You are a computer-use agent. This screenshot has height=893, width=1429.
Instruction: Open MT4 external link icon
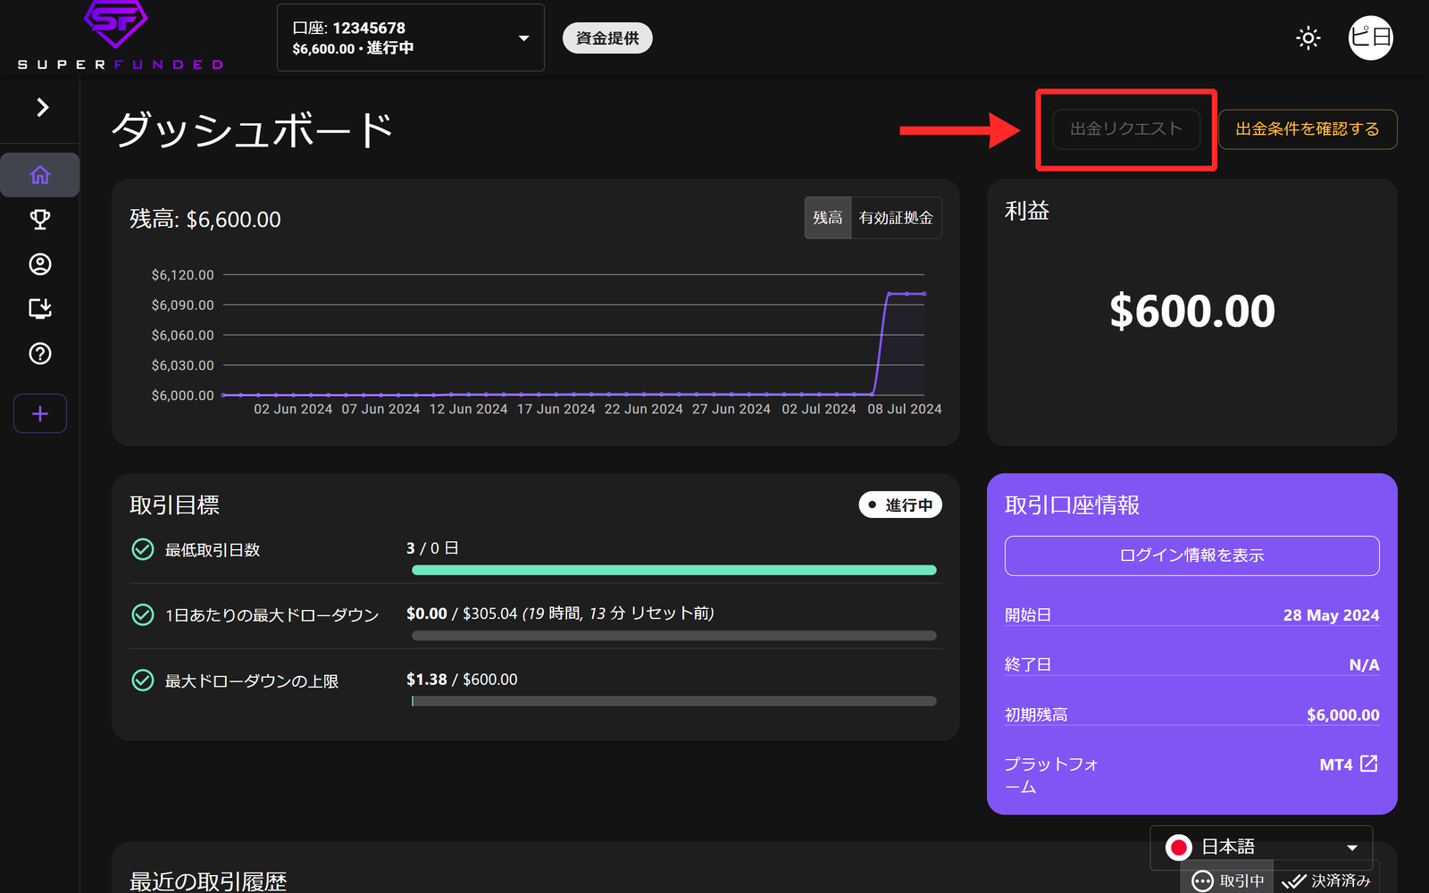[x=1369, y=764]
